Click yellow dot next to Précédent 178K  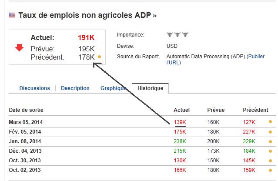(99, 57)
